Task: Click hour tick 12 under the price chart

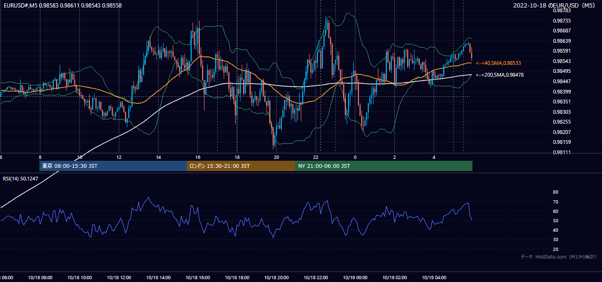Action: tap(119, 157)
